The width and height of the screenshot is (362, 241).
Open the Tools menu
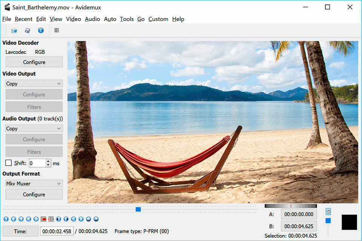click(127, 19)
